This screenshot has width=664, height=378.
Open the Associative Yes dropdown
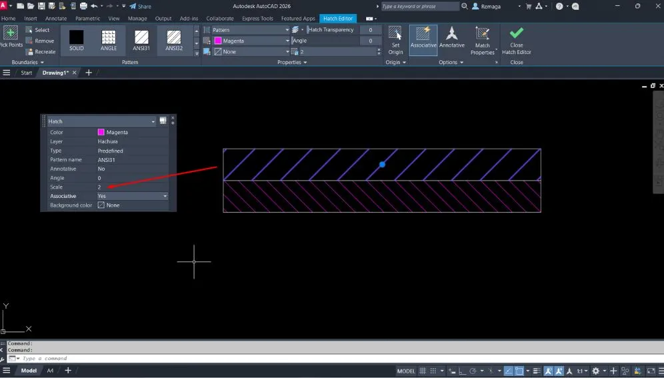(133, 196)
